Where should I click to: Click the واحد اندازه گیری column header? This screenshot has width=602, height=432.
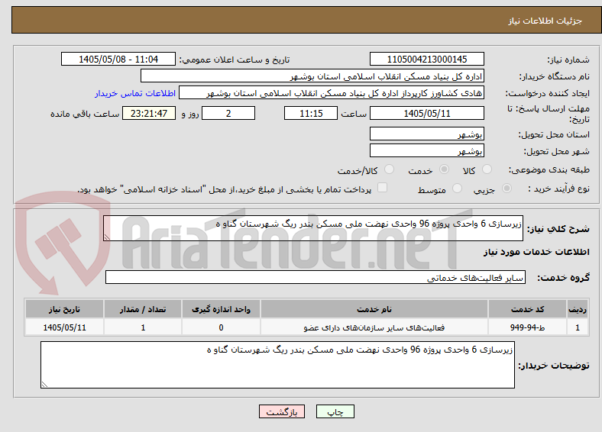point(221,309)
